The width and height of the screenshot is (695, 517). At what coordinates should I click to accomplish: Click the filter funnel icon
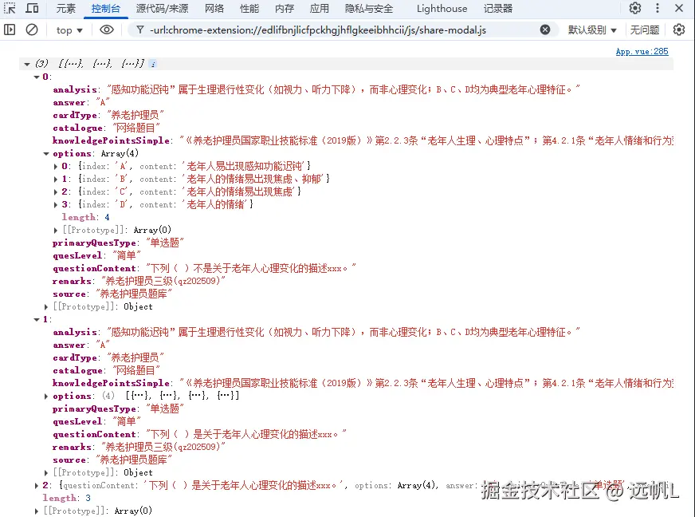tap(140, 30)
